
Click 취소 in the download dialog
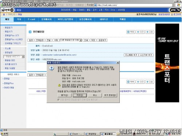(95, 95)
